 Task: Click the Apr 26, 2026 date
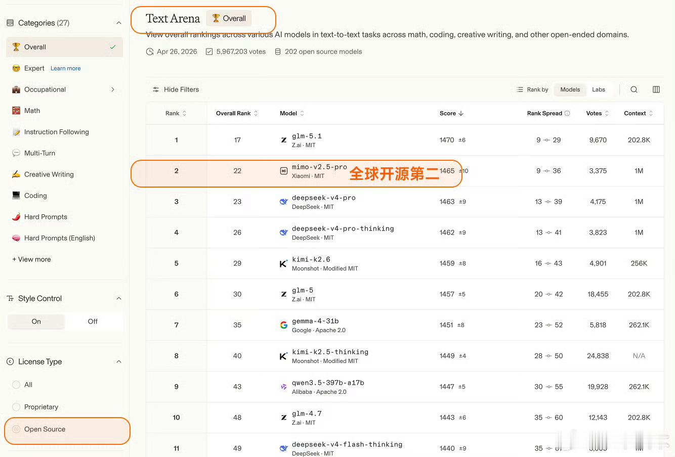[x=177, y=52]
